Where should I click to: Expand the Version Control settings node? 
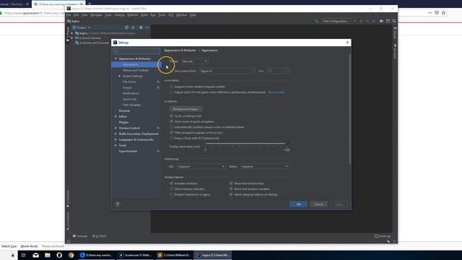pyautogui.click(x=115, y=128)
